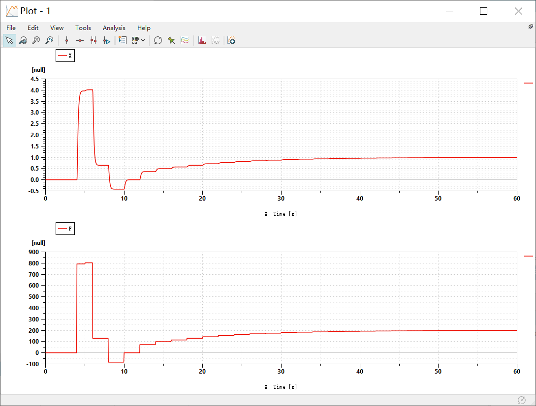Enable the dual vertical cursors tool

click(x=94, y=41)
